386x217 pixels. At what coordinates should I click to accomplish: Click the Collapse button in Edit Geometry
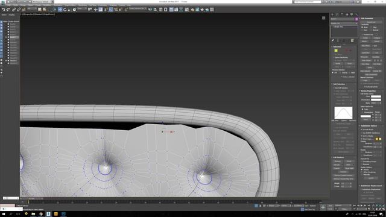tap(376, 38)
